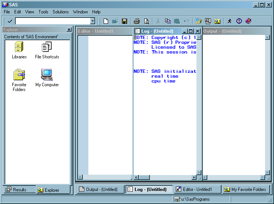The height and width of the screenshot is (204, 274).
Task: Open the My Computer icon
Action: (x=47, y=75)
